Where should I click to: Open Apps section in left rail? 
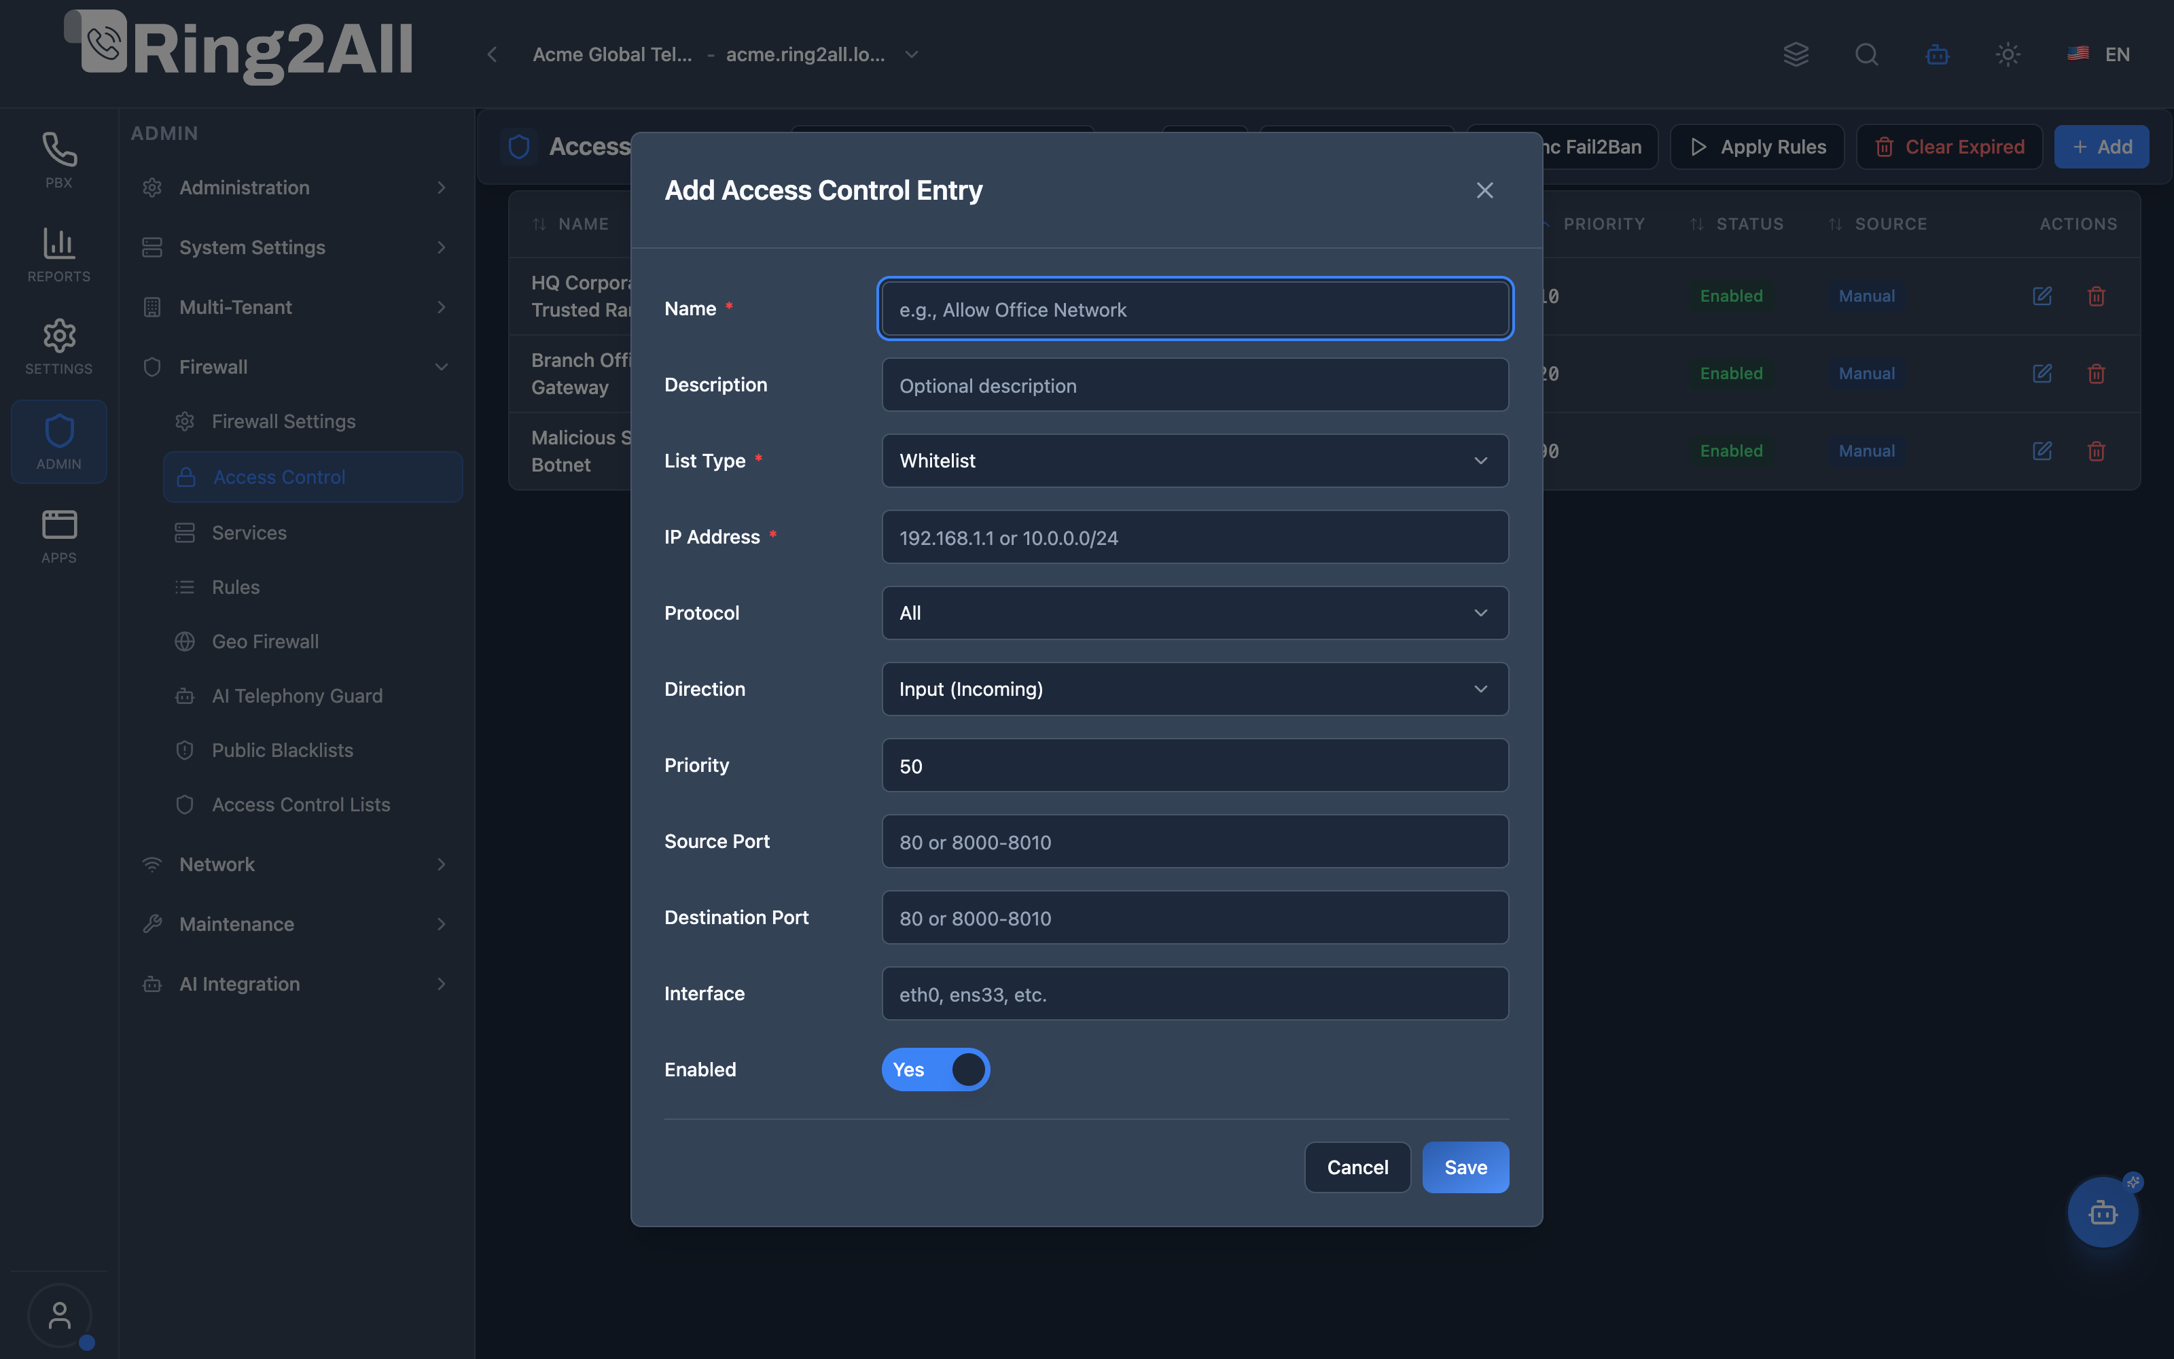58,535
